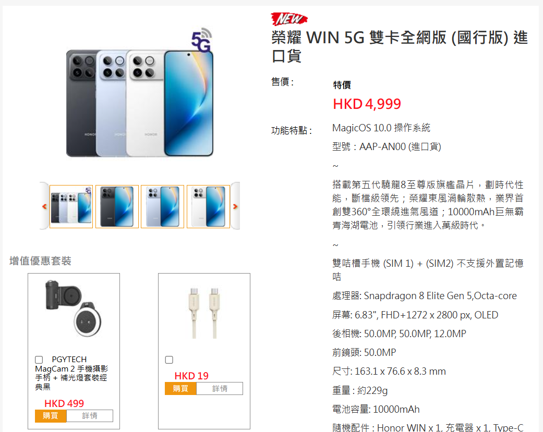Click the 榮耀 WIN 5G product title

(x=399, y=46)
